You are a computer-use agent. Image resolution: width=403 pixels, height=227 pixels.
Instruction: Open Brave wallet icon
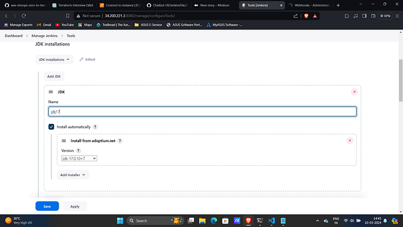[373, 16]
